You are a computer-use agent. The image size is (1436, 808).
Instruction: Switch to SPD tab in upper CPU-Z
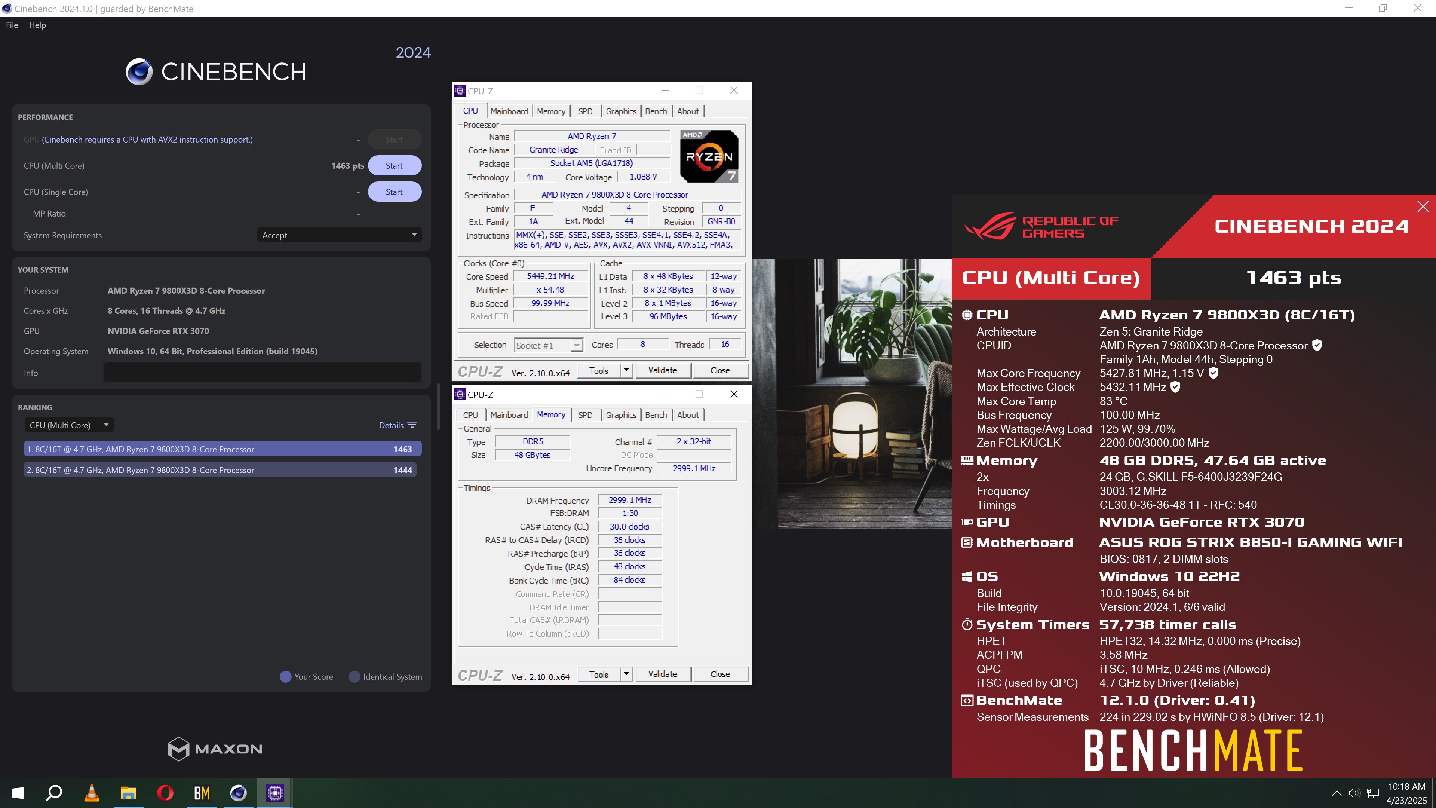pyautogui.click(x=585, y=111)
